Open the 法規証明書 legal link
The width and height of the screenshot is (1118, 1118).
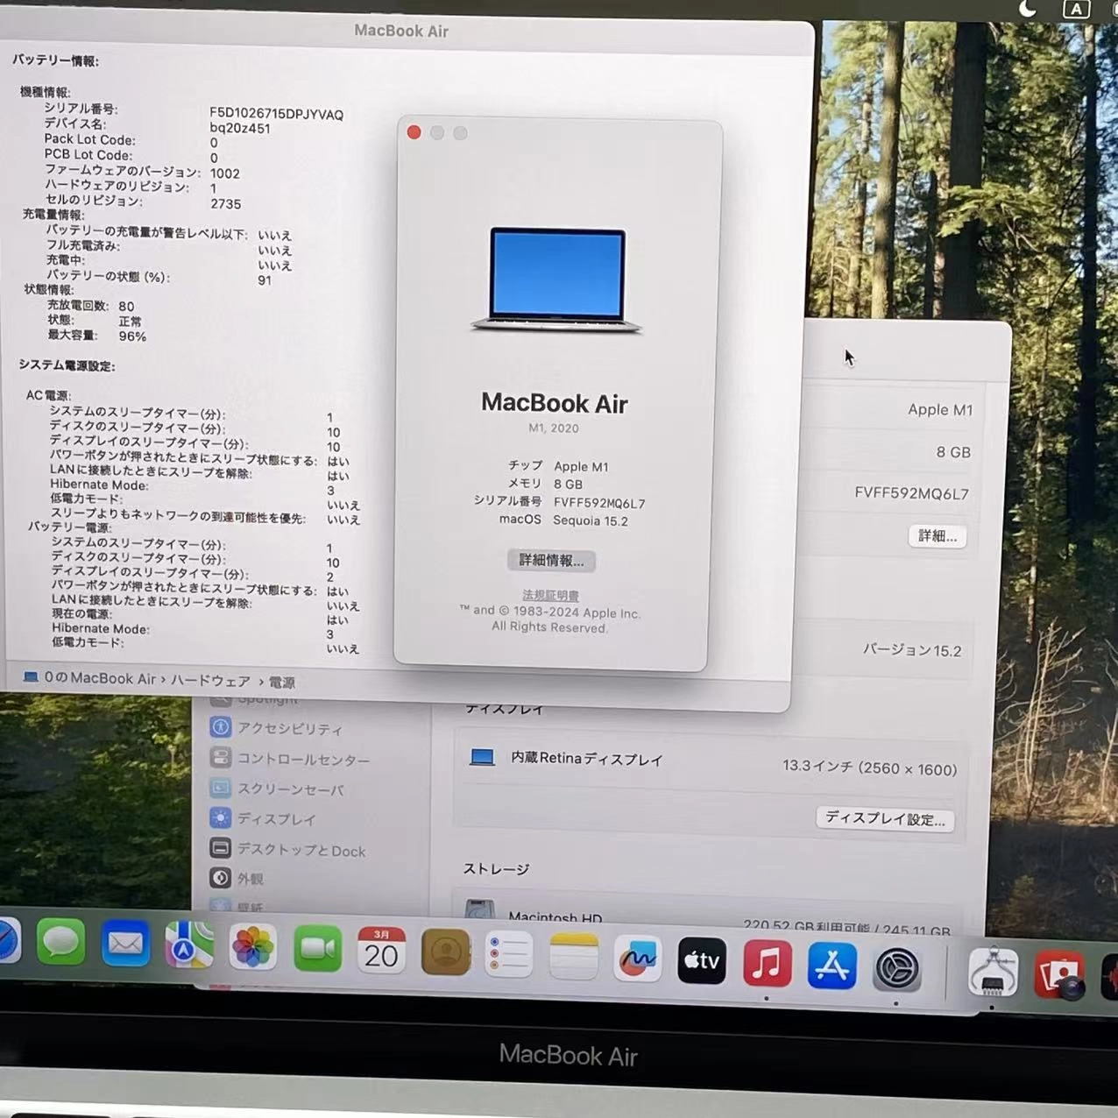(x=549, y=594)
